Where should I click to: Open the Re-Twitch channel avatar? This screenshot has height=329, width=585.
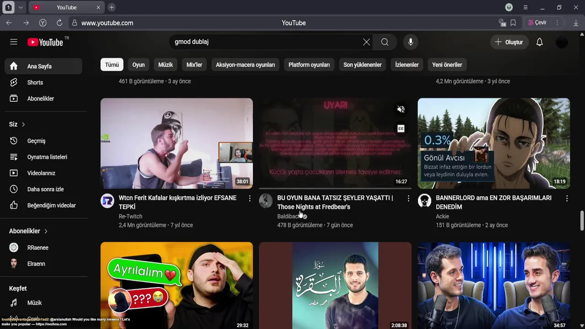[107, 201]
